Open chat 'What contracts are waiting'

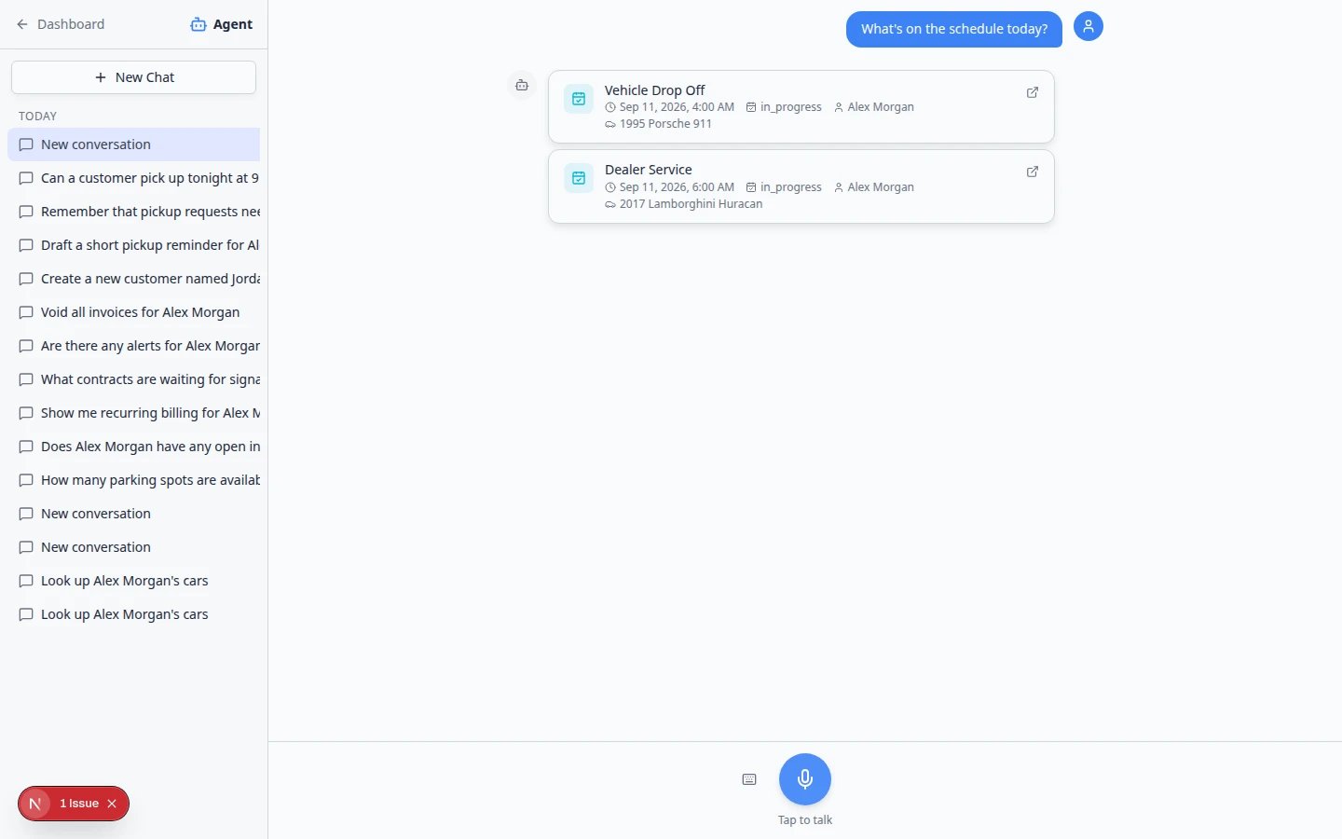pyautogui.click(x=133, y=379)
